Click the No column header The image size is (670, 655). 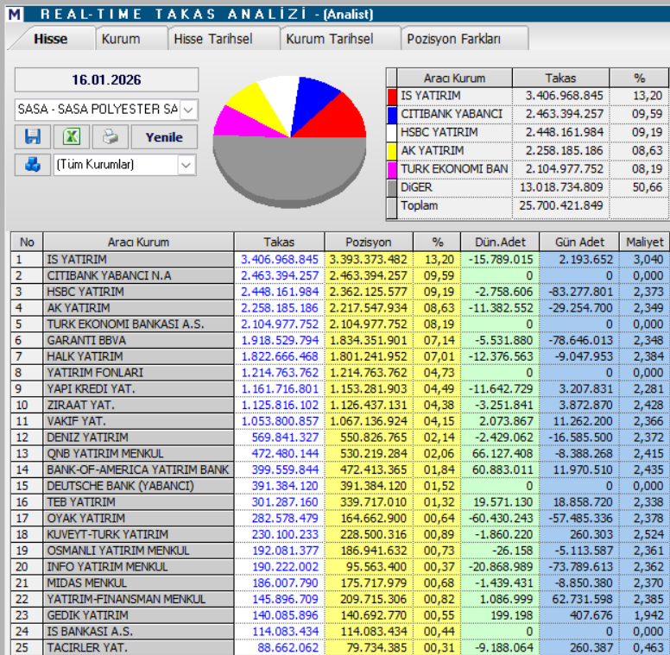click(27, 242)
